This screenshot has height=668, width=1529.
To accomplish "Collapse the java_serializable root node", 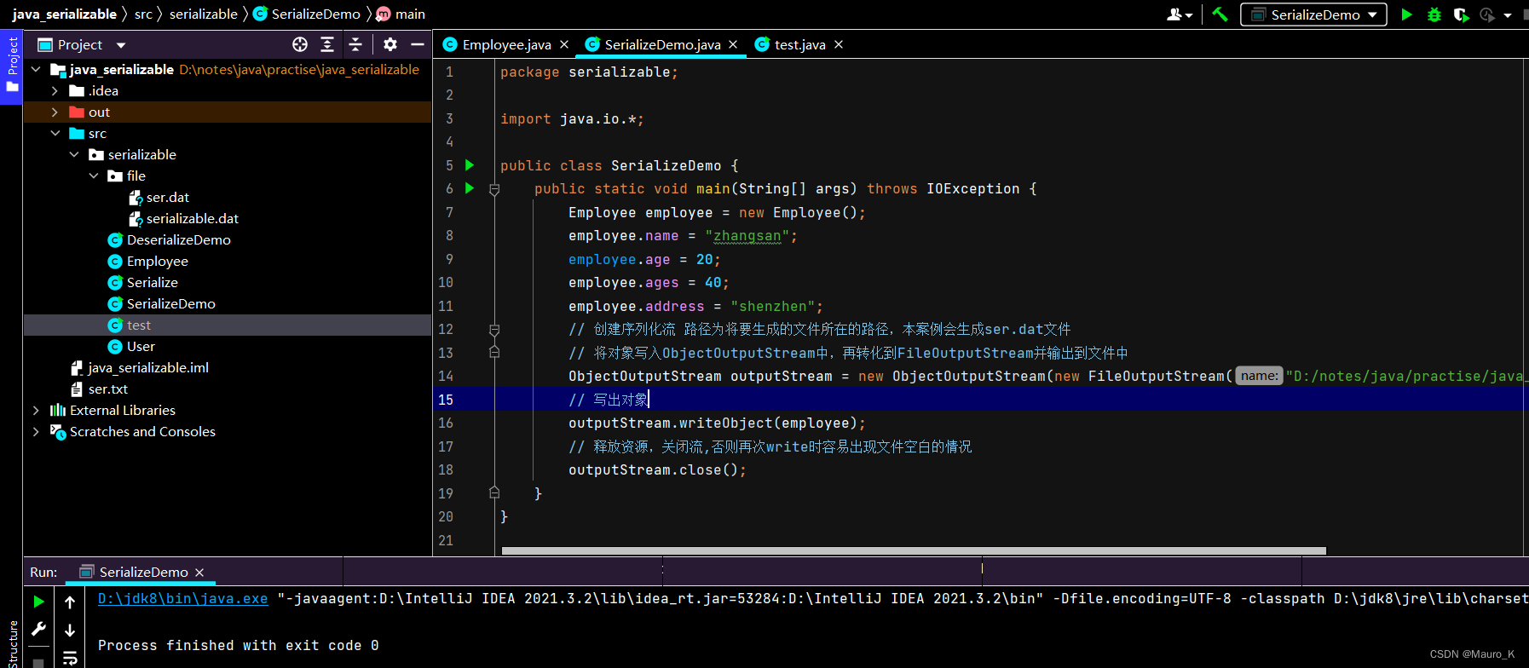I will pos(36,69).
